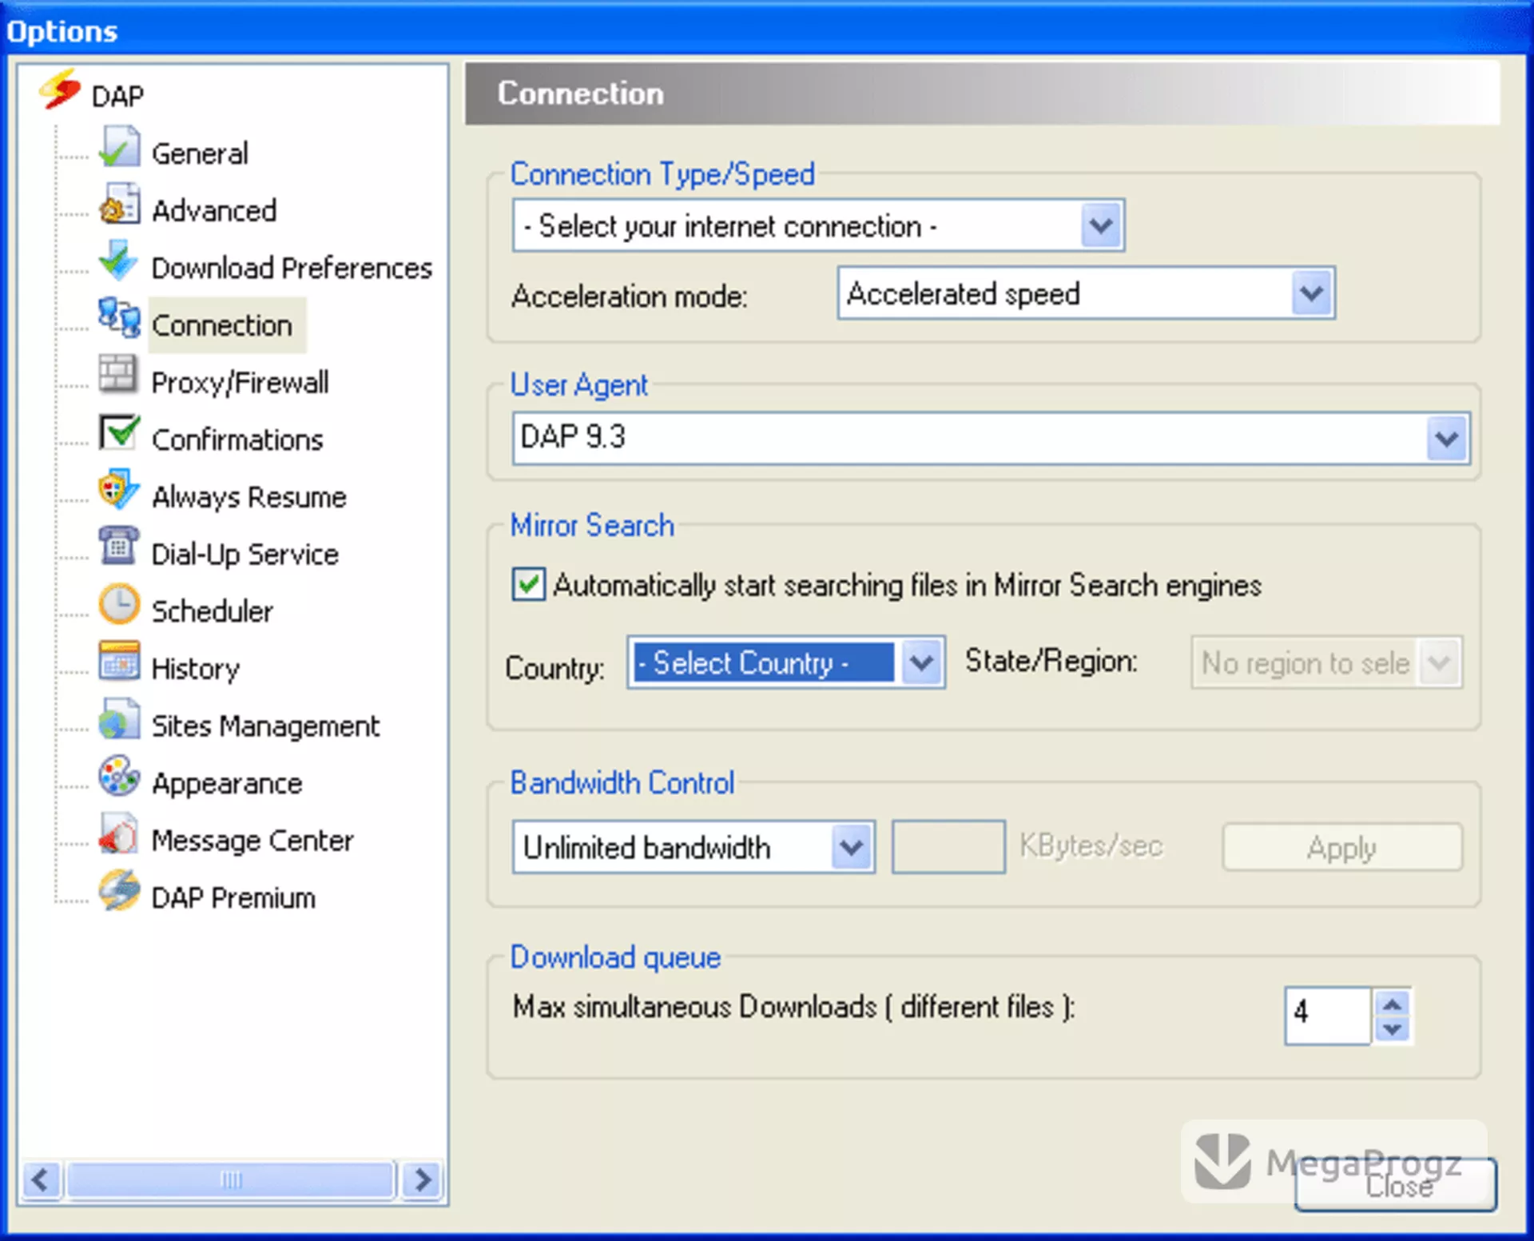
Task: Click the Advanced settings page icon
Action: pos(119,204)
